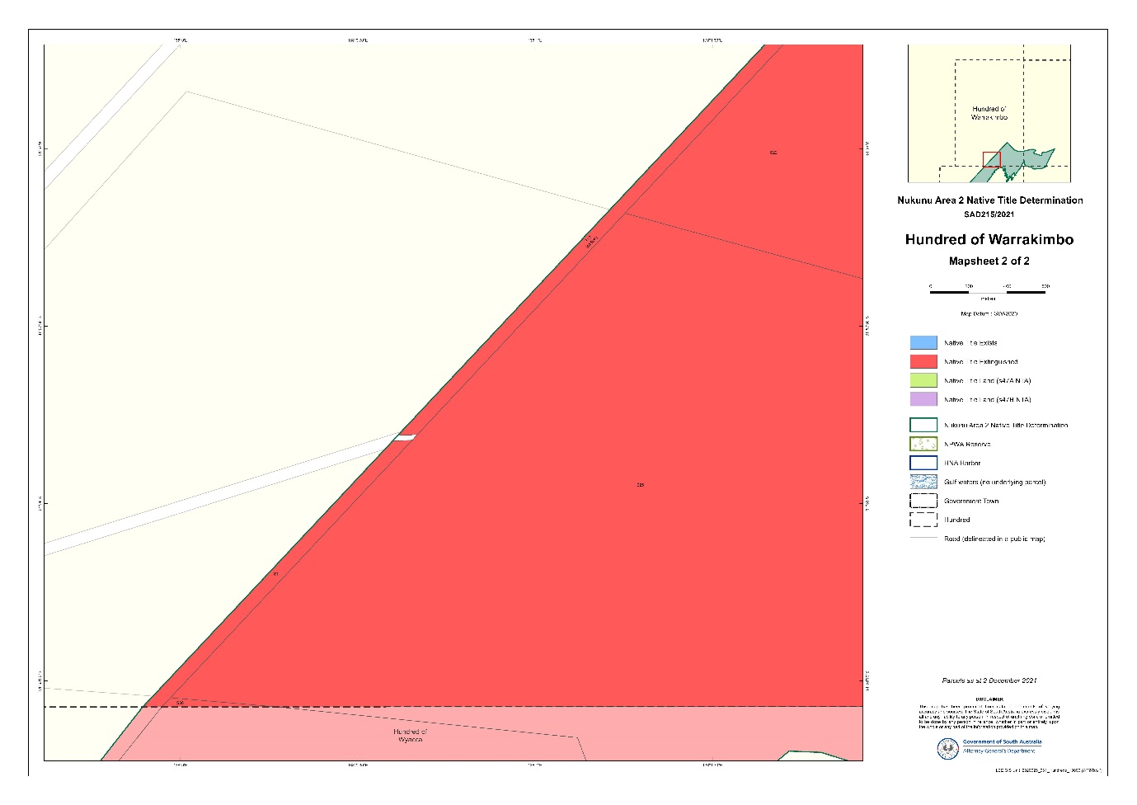Click the Road line legend symbol
Screen dimensions: 1137x805
pyautogui.click(x=923, y=539)
